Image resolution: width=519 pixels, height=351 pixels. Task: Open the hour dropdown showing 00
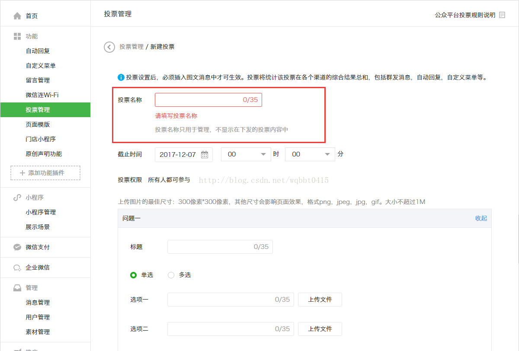(x=246, y=154)
